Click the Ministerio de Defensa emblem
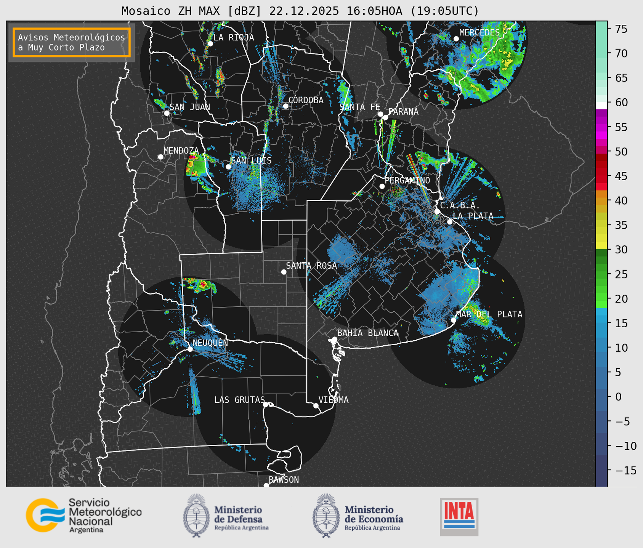Viewport: 643px width, 548px height. 196,516
